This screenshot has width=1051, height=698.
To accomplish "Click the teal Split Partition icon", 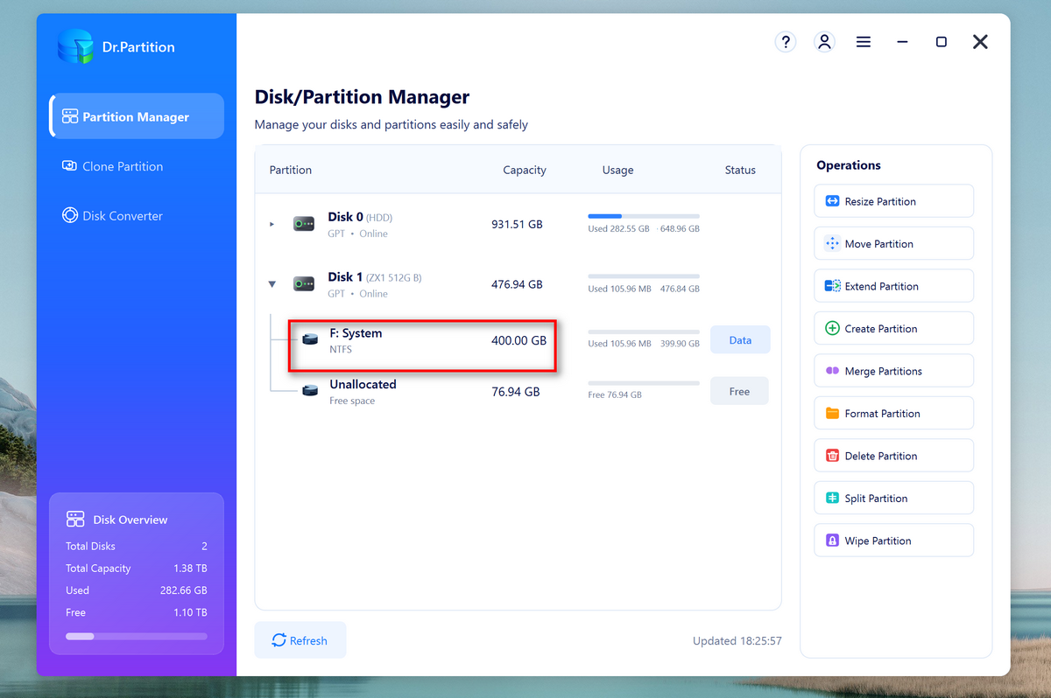I will [x=832, y=499].
